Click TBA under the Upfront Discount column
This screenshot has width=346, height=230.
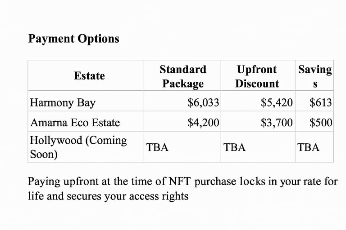click(x=234, y=147)
